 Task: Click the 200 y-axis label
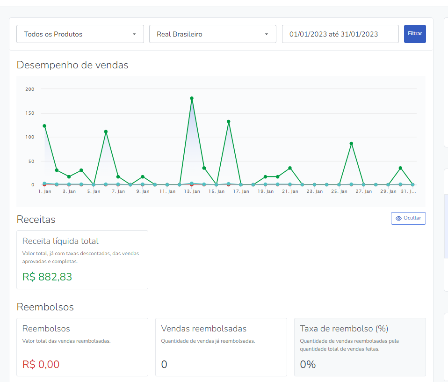[x=30, y=89]
